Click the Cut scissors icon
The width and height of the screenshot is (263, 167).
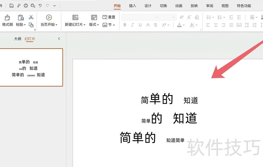(31, 17)
